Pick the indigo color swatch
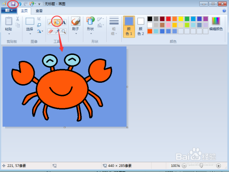Image resolution: width=229 pixels, height=172 pixels. click(199, 19)
